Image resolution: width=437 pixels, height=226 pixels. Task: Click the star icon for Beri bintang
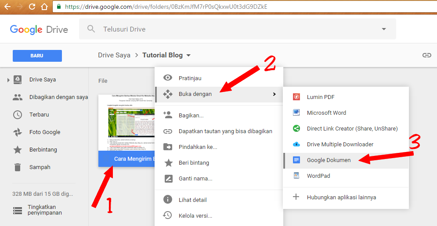[168, 162]
